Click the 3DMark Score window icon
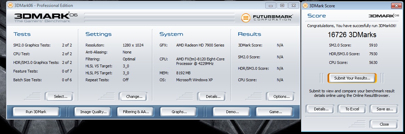405x134 pixels. coord(305,6)
